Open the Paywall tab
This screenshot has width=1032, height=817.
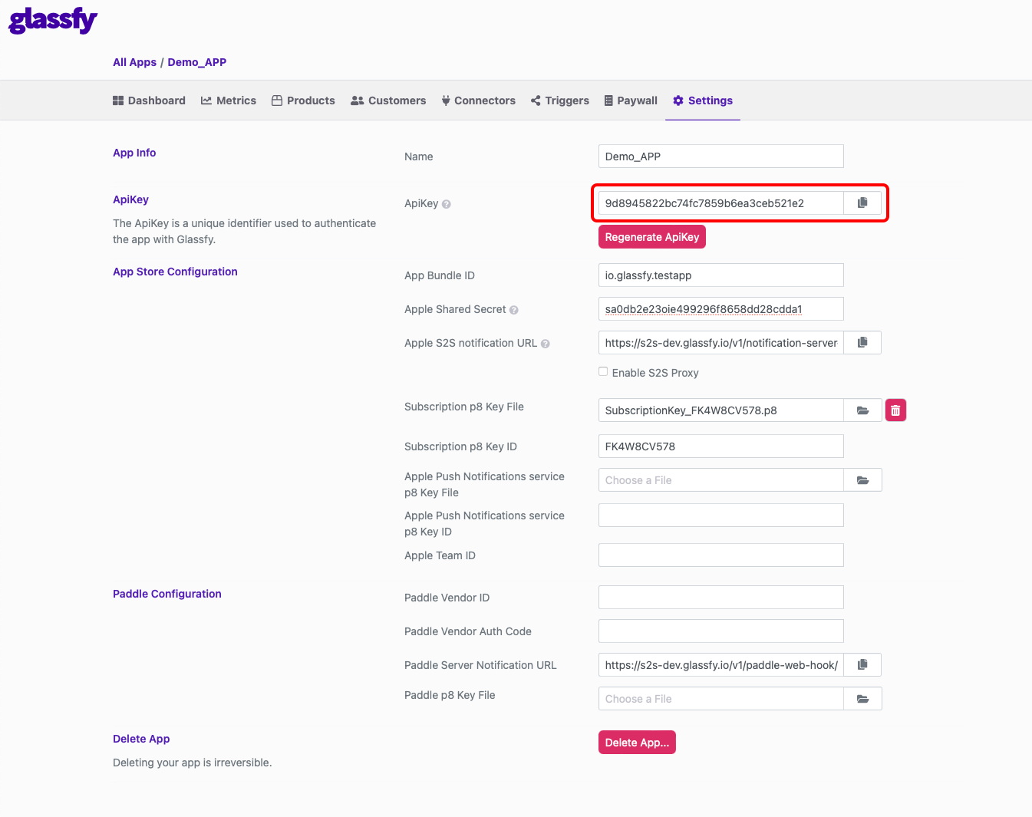[631, 100]
